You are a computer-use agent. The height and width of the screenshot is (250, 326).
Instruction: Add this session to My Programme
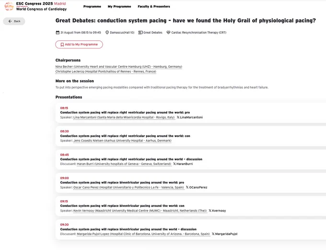[x=79, y=45]
